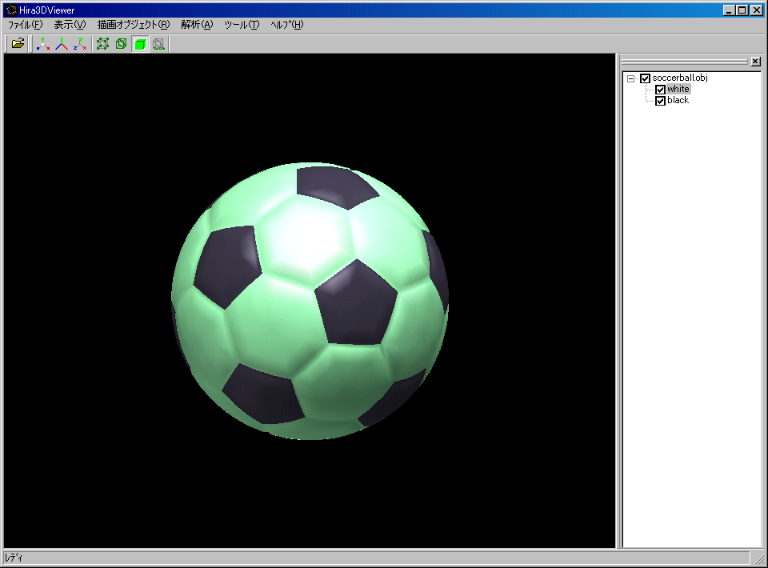Viewport: 768px width, 568px height.
Task: Open a file with the folder icon
Action: [18, 43]
